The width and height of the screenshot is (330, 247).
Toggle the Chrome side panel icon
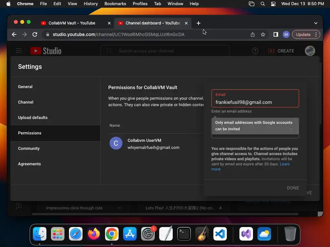(x=276, y=34)
